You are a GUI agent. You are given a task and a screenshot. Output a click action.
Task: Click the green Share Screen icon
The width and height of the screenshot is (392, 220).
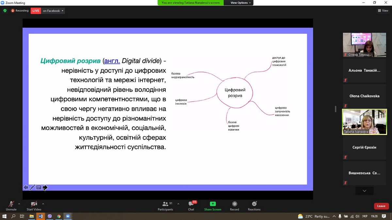[x=213, y=204]
